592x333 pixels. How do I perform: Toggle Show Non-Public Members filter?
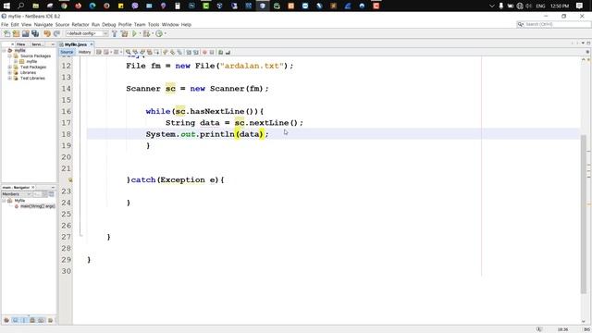click(32, 320)
